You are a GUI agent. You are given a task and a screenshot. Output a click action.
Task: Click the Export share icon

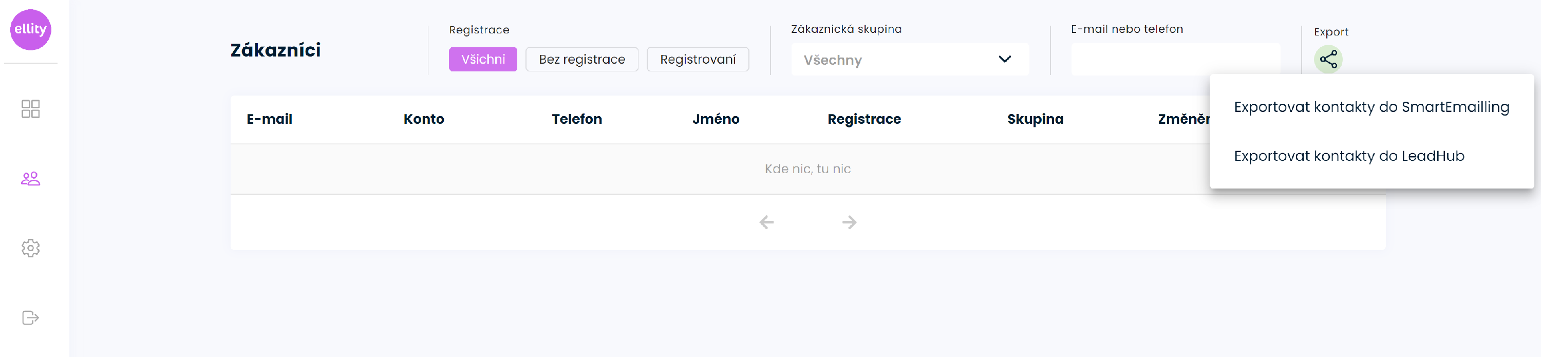(x=1328, y=59)
